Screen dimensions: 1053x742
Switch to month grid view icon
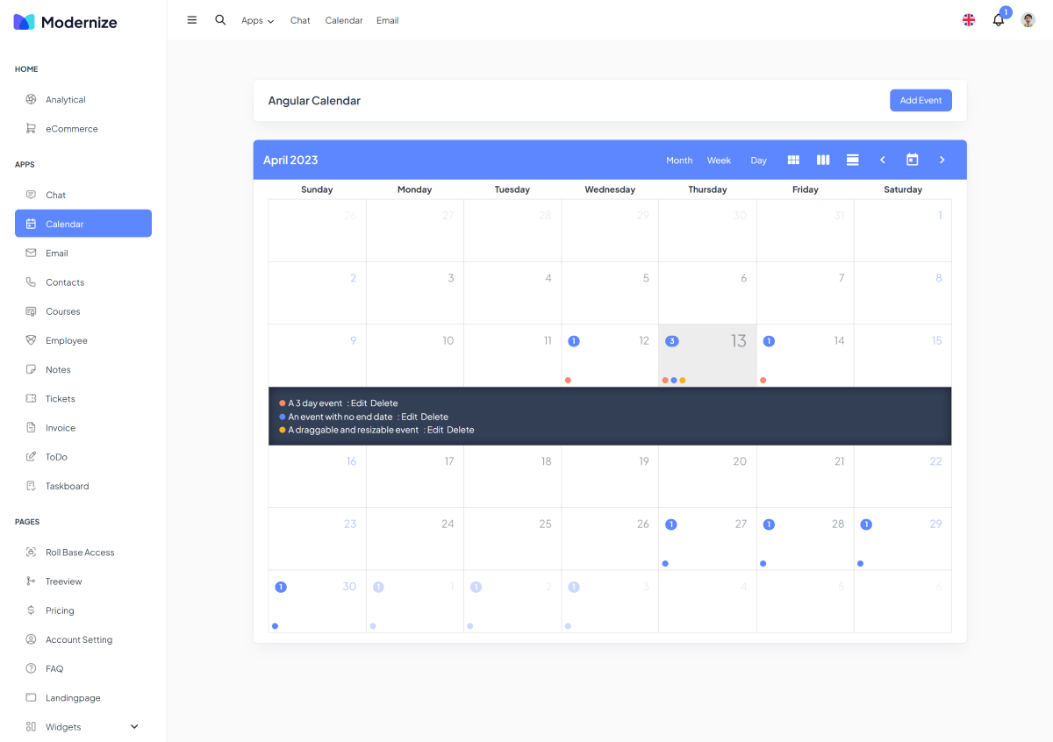coord(793,160)
